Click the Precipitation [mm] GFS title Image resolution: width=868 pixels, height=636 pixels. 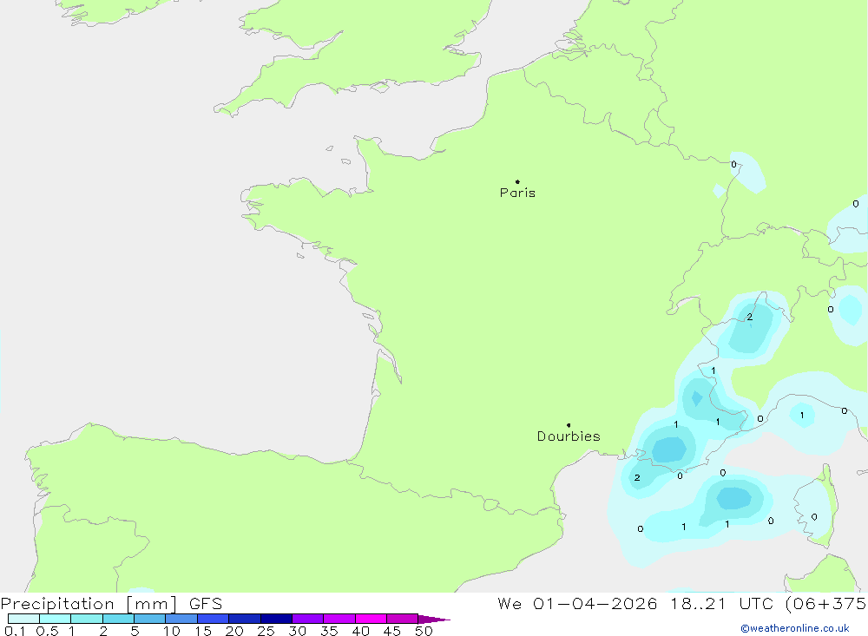pos(111,603)
